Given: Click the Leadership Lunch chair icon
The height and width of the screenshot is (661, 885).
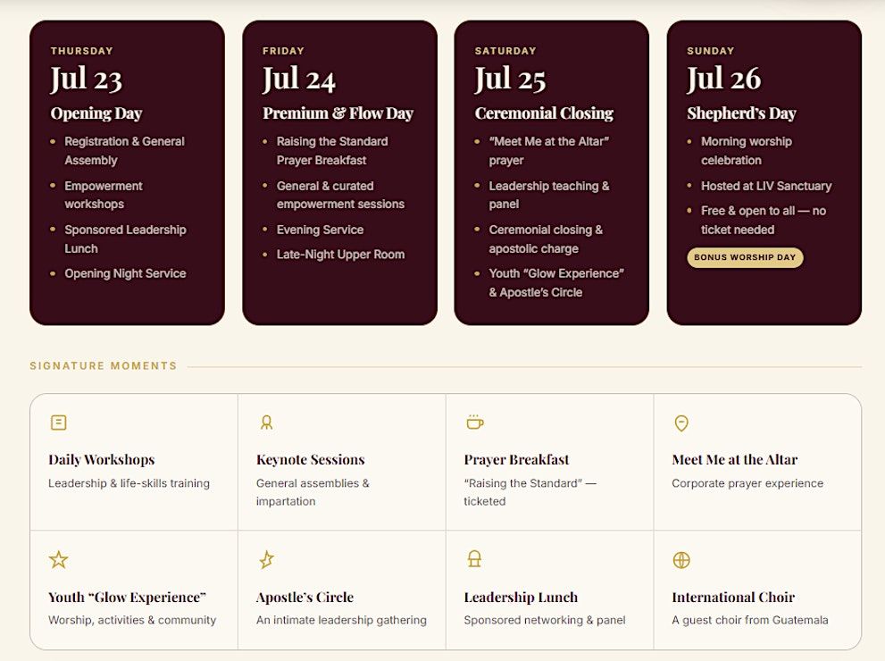Looking at the screenshot, I should coord(475,559).
